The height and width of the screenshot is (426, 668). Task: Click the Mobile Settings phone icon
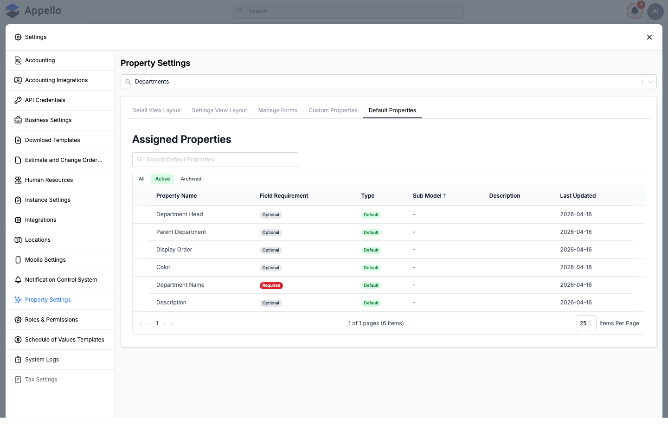(x=18, y=260)
